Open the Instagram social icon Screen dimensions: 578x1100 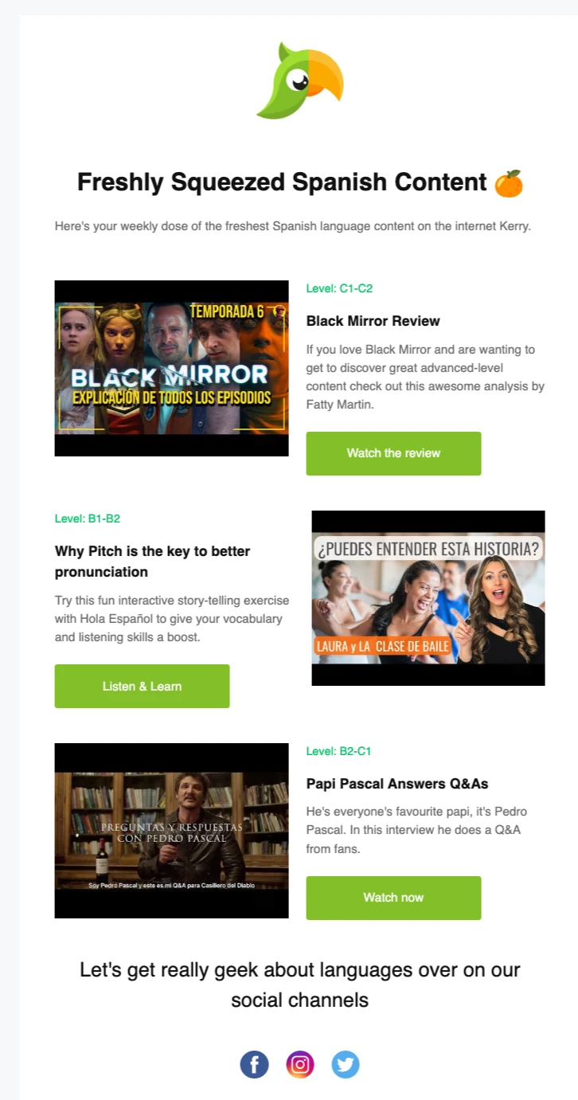[300, 1064]
